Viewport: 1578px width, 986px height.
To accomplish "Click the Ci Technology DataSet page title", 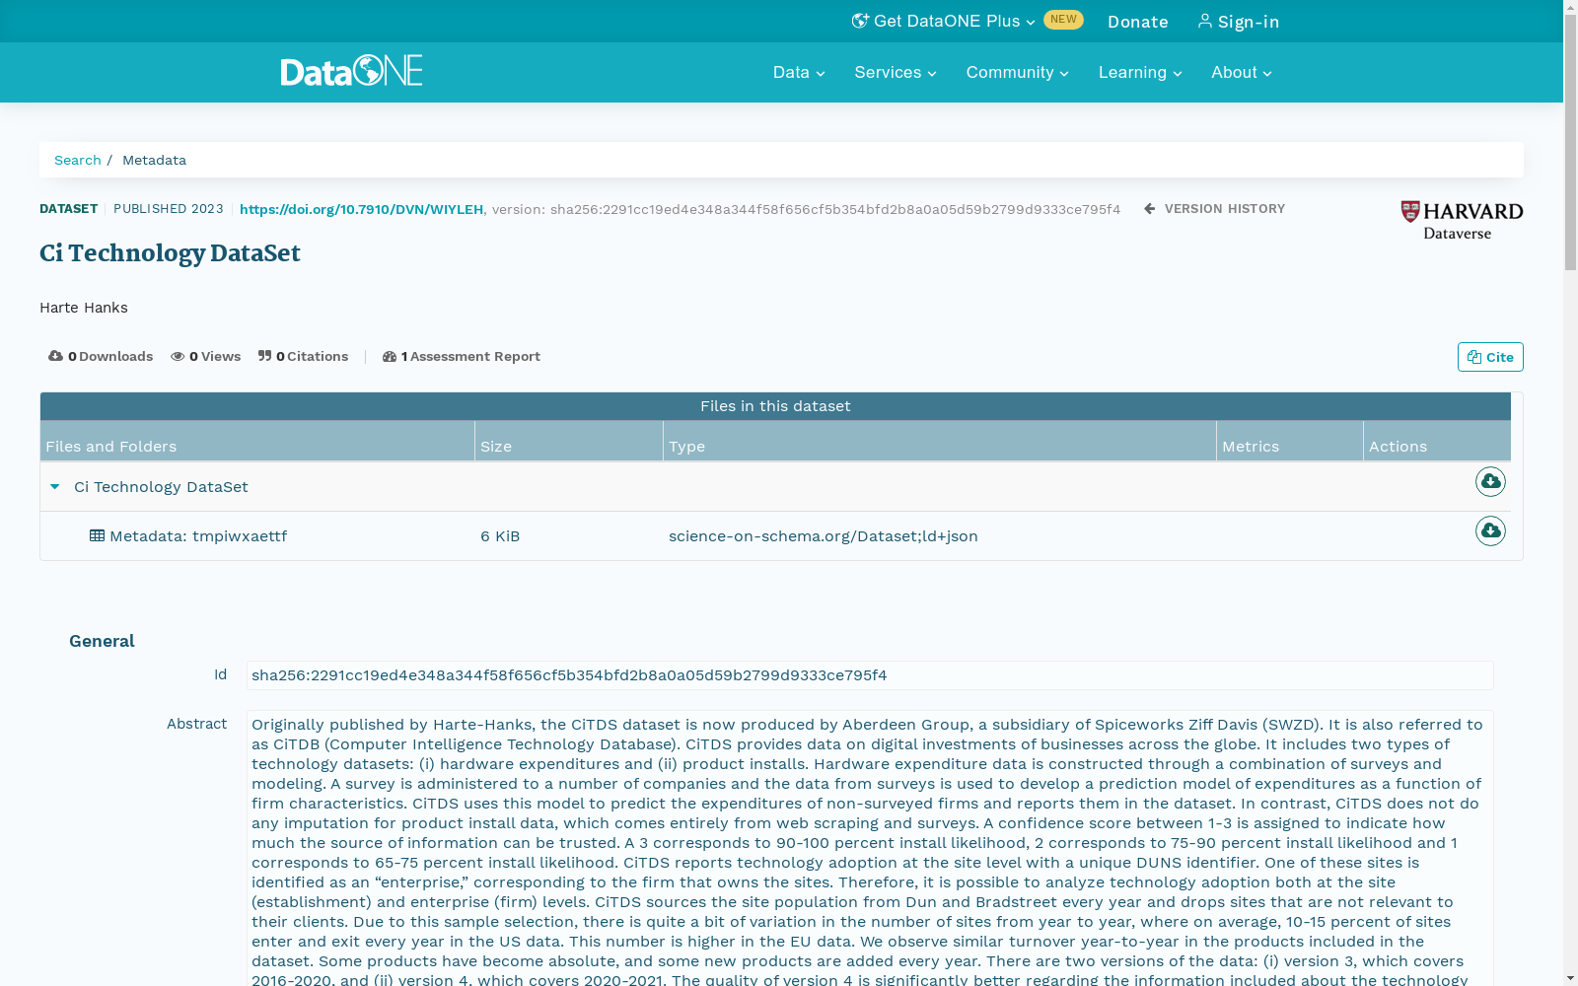I will [x=170, y=253].
